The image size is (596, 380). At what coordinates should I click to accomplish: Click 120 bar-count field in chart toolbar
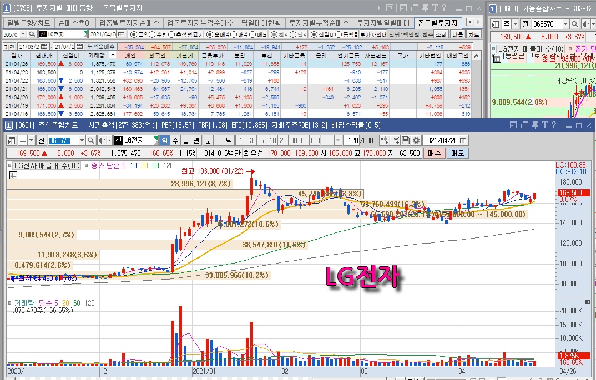pyautogui.click(x=351, y=140)
